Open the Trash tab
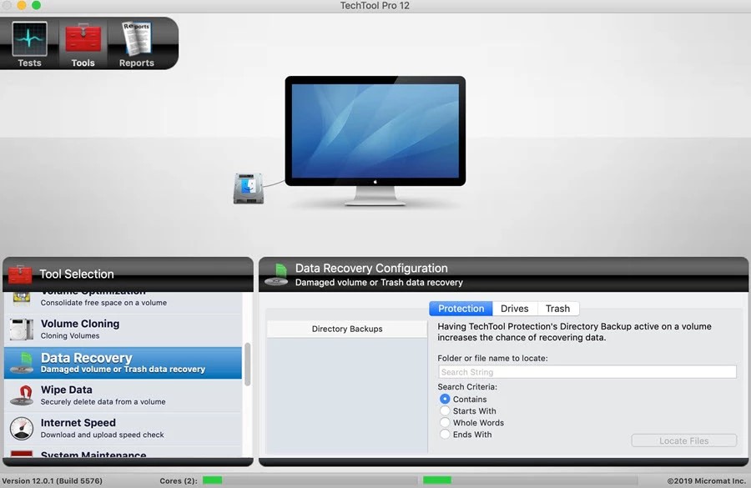Viewport: 751px width, 488px height. click(557, 309)
